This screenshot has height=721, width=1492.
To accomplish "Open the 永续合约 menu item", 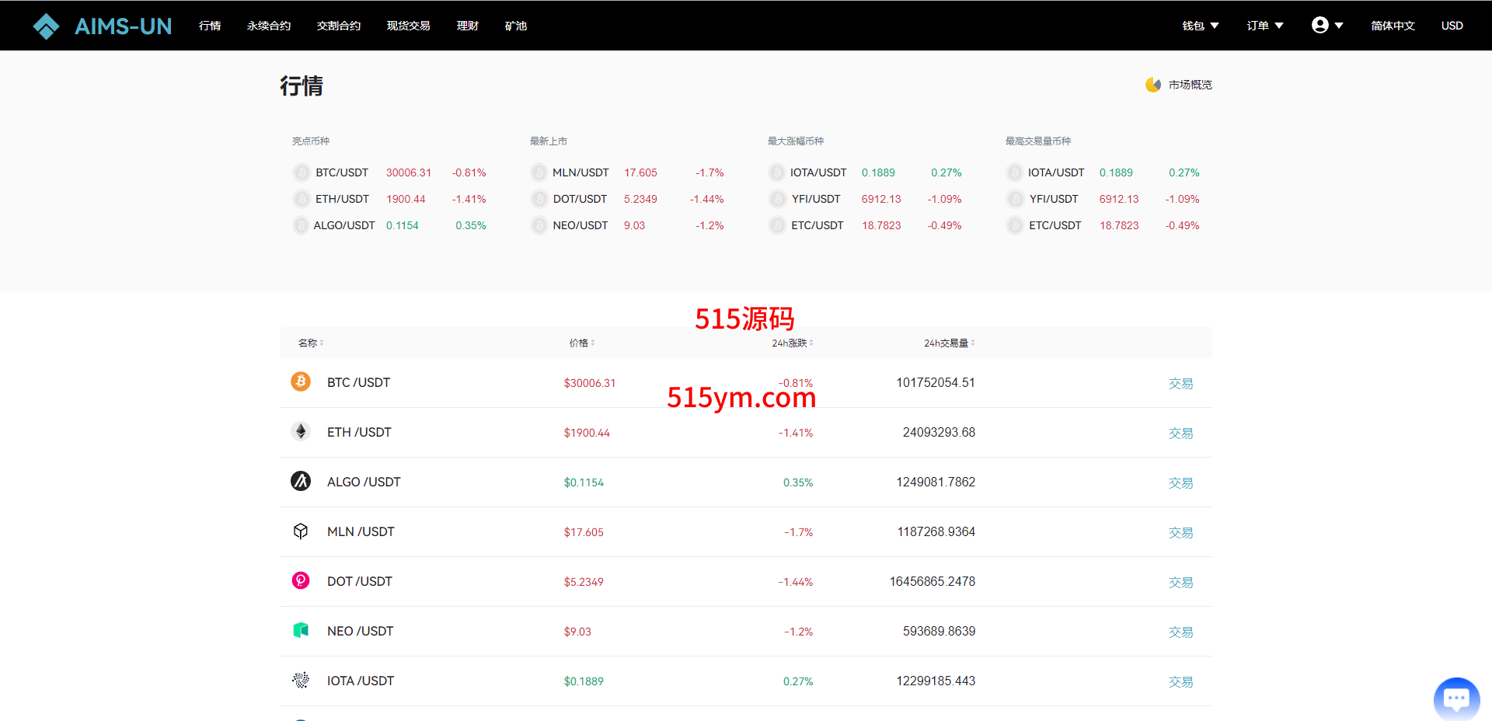I will (269, 26).
